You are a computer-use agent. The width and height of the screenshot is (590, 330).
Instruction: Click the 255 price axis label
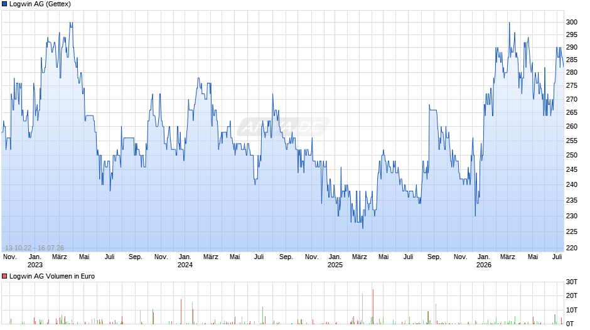point(572,141)
